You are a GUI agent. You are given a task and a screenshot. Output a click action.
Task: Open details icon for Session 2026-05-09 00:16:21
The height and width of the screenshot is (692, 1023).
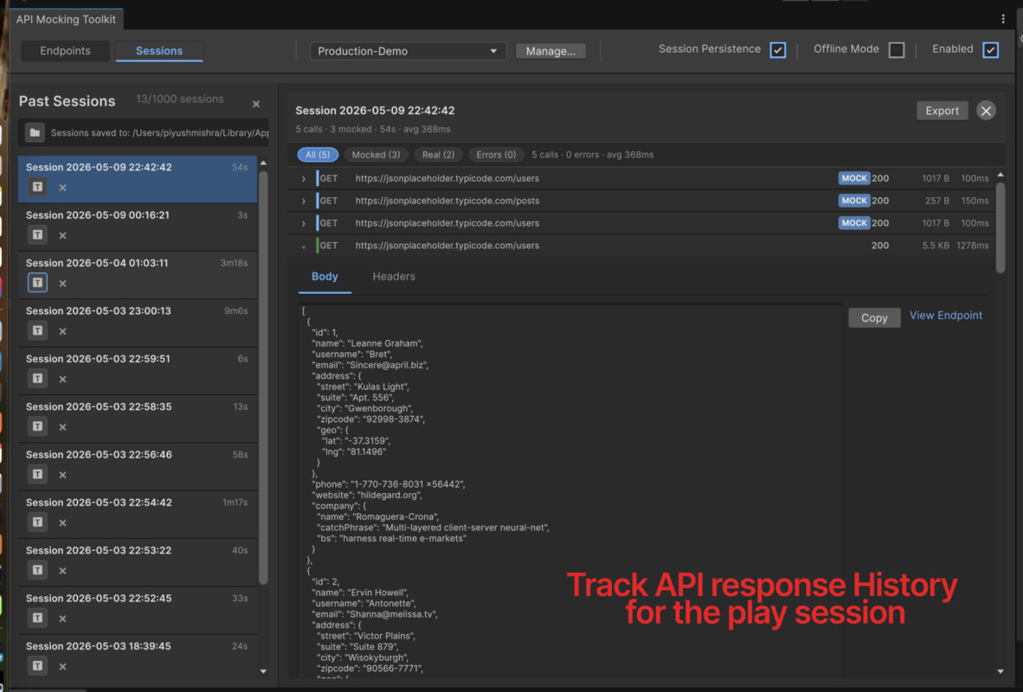37,234
